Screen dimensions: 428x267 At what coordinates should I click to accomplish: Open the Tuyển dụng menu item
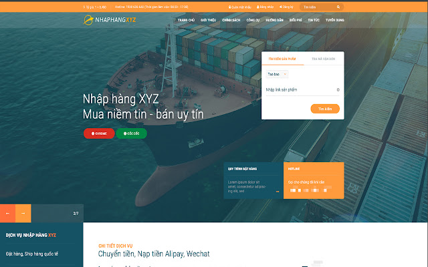click(x=334, y=20)
